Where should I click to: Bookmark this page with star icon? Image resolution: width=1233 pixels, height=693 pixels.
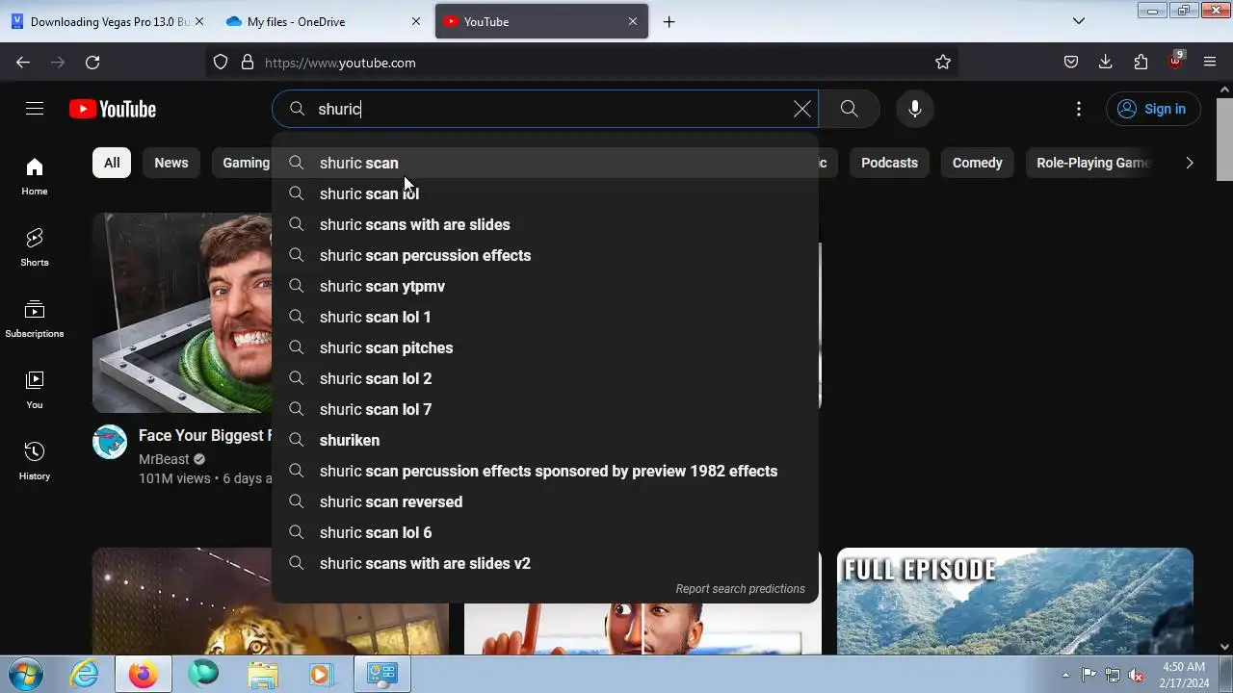943,62
